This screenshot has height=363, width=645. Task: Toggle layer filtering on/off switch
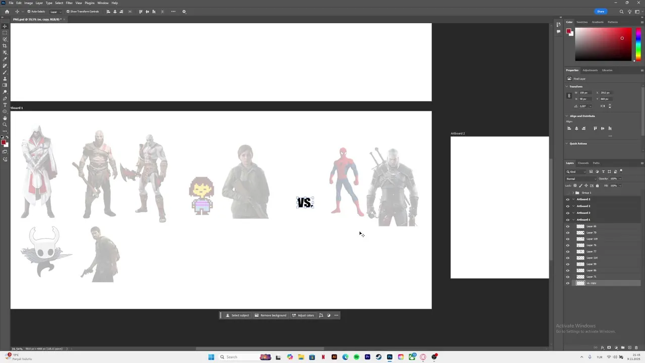point(621,171)
